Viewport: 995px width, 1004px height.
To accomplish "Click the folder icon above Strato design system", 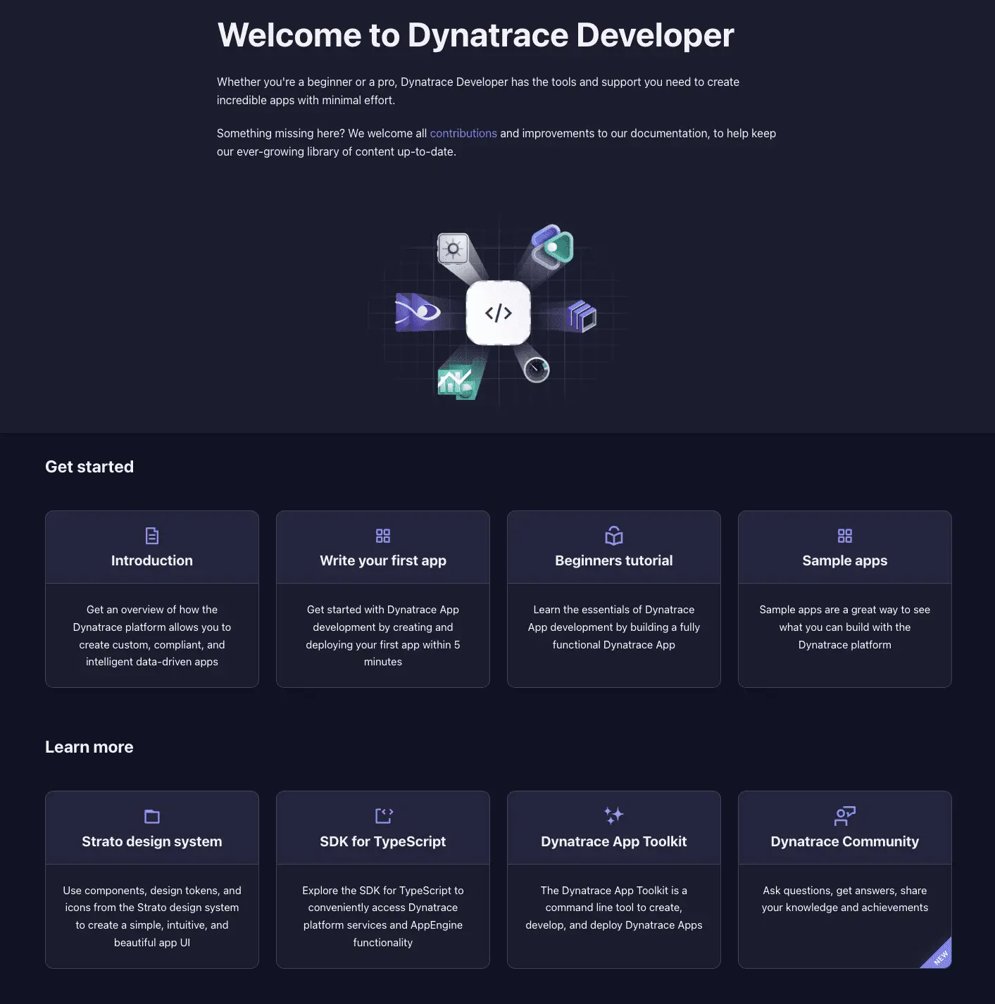I will (x=152, y=817).
